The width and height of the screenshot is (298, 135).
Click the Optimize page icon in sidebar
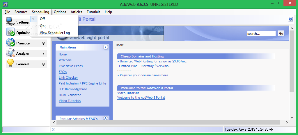(10, 32)
